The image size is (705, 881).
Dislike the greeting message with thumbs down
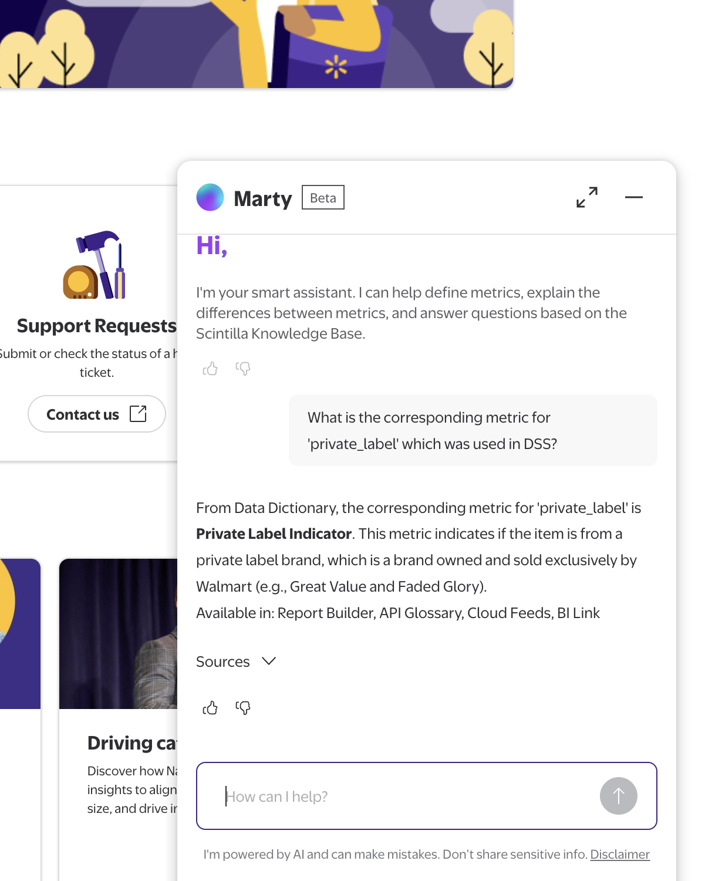coord(243,369)
